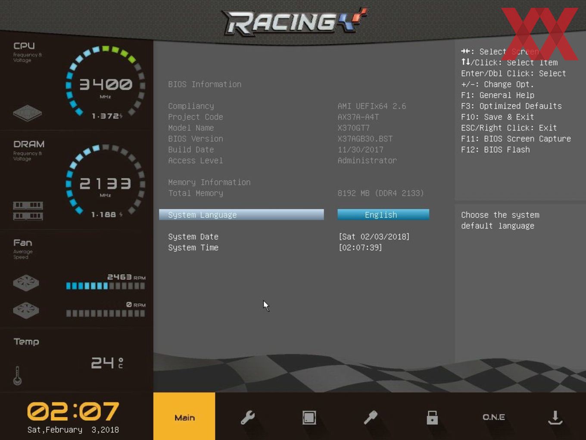The image size is (586, 440).
Task: Click the DRAM memory module icon
Action: point(28,210)
